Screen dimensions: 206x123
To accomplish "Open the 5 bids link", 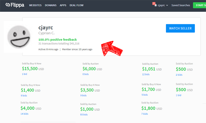I will pos(145,95).
